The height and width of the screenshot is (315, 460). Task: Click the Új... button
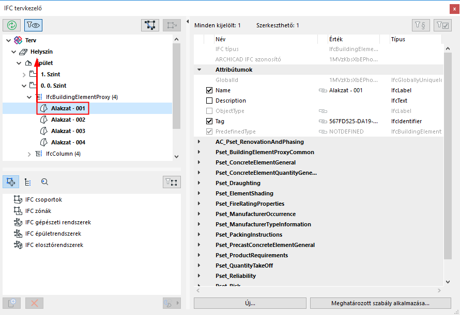pos(250,303)
